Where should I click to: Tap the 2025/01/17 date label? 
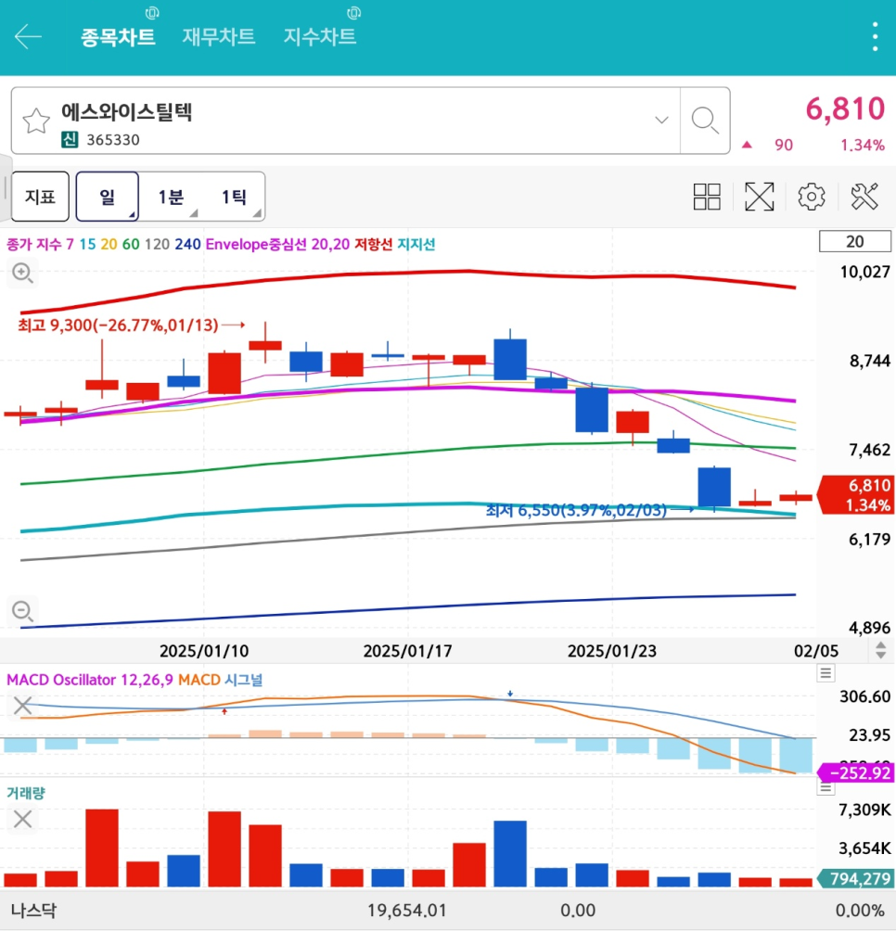(x=407, y=651)
